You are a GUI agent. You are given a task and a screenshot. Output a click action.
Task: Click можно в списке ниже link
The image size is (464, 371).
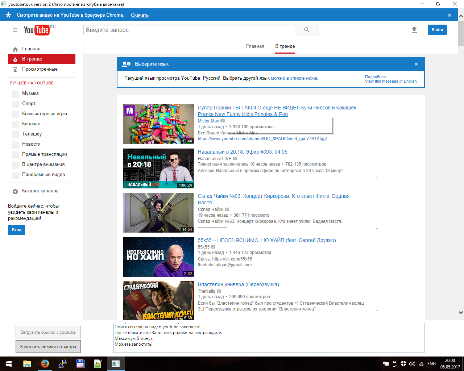pos(294,78)
